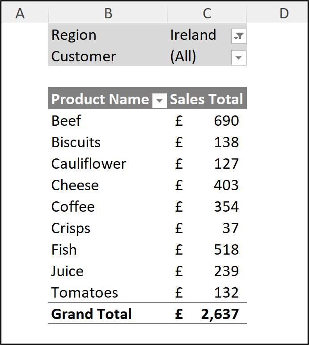Select the Cauliflower sales value 127
The image size is (309, 345).
(x=226, y=164)
